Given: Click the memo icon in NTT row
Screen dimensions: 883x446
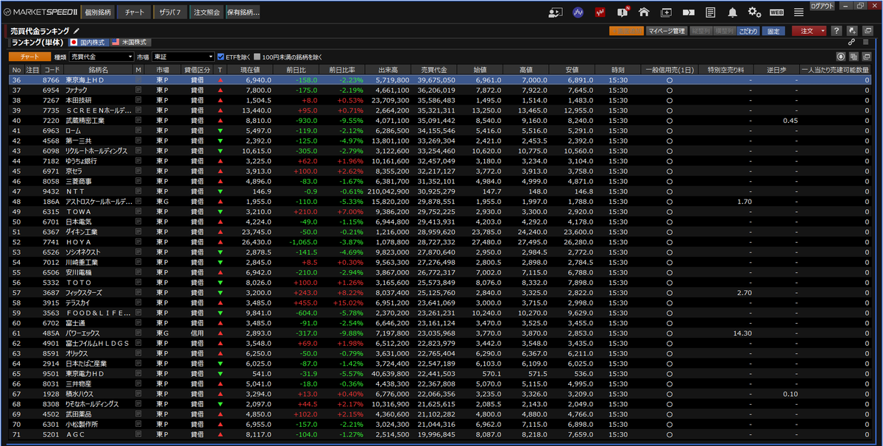Looking at the screenshot, I should tap(138, 191).
